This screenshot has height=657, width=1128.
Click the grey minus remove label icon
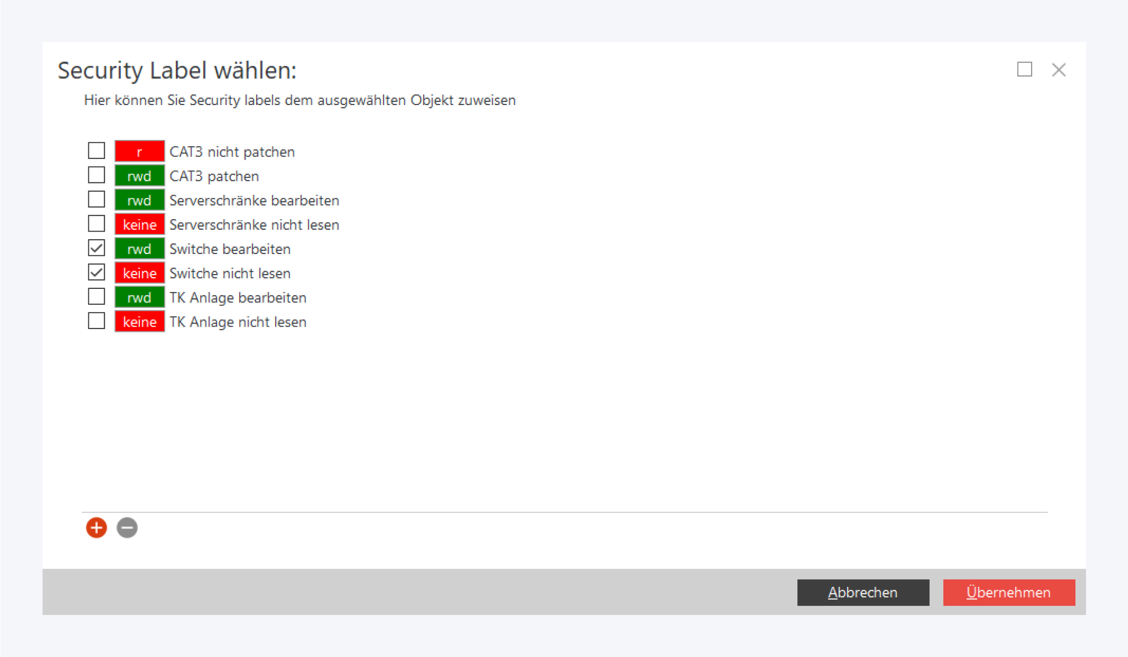click(x=127, y=528)
